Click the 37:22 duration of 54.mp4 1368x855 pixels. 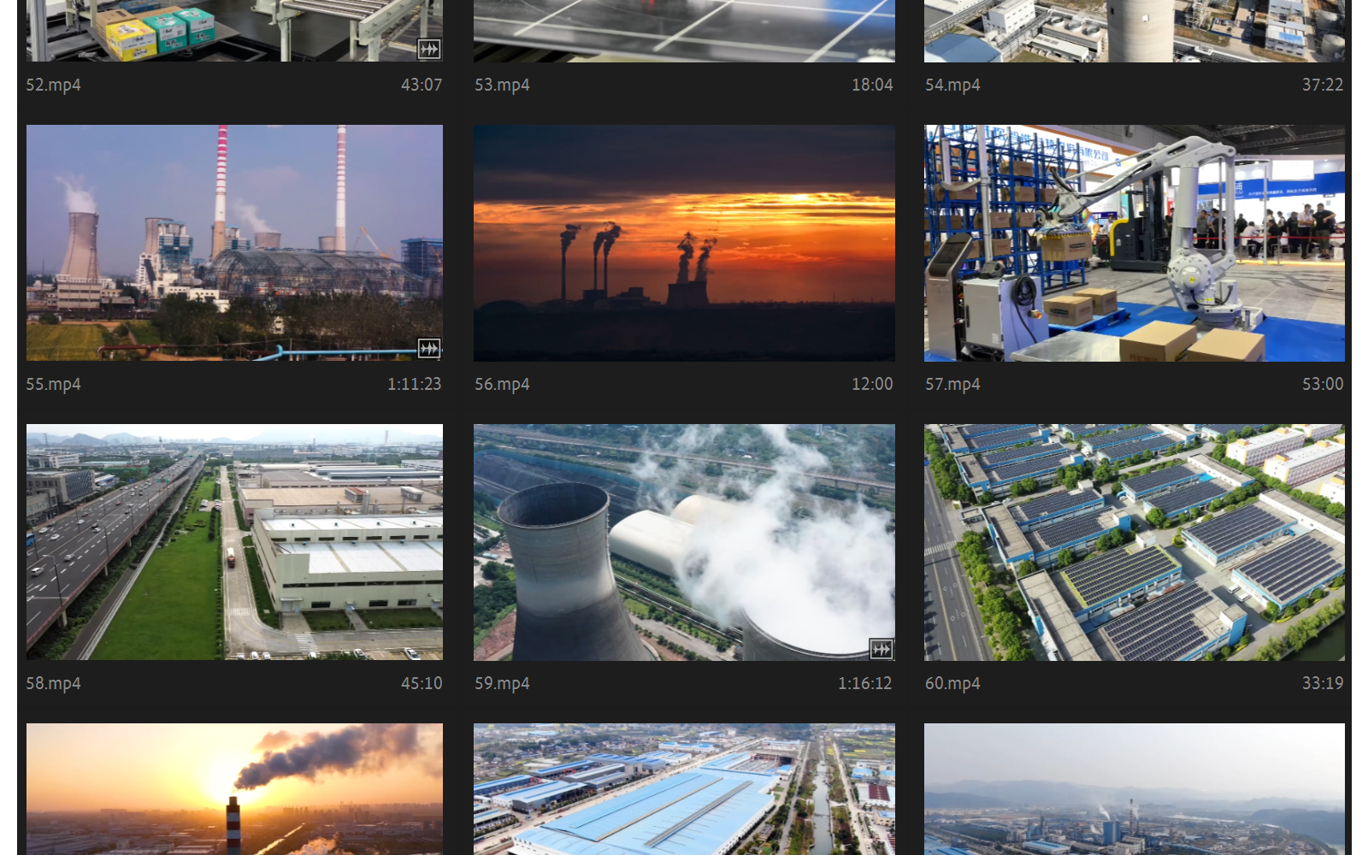[x=1323, y=85]
